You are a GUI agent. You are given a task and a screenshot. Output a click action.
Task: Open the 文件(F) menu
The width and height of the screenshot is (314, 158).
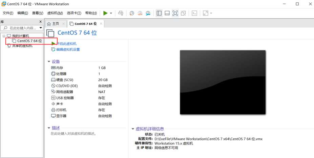[8, 13]
